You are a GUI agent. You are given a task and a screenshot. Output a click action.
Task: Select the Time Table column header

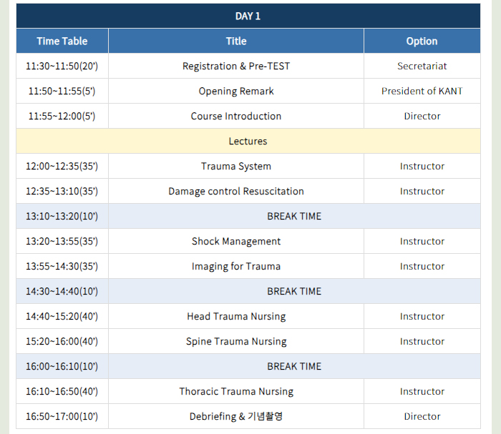coord(62,41)
